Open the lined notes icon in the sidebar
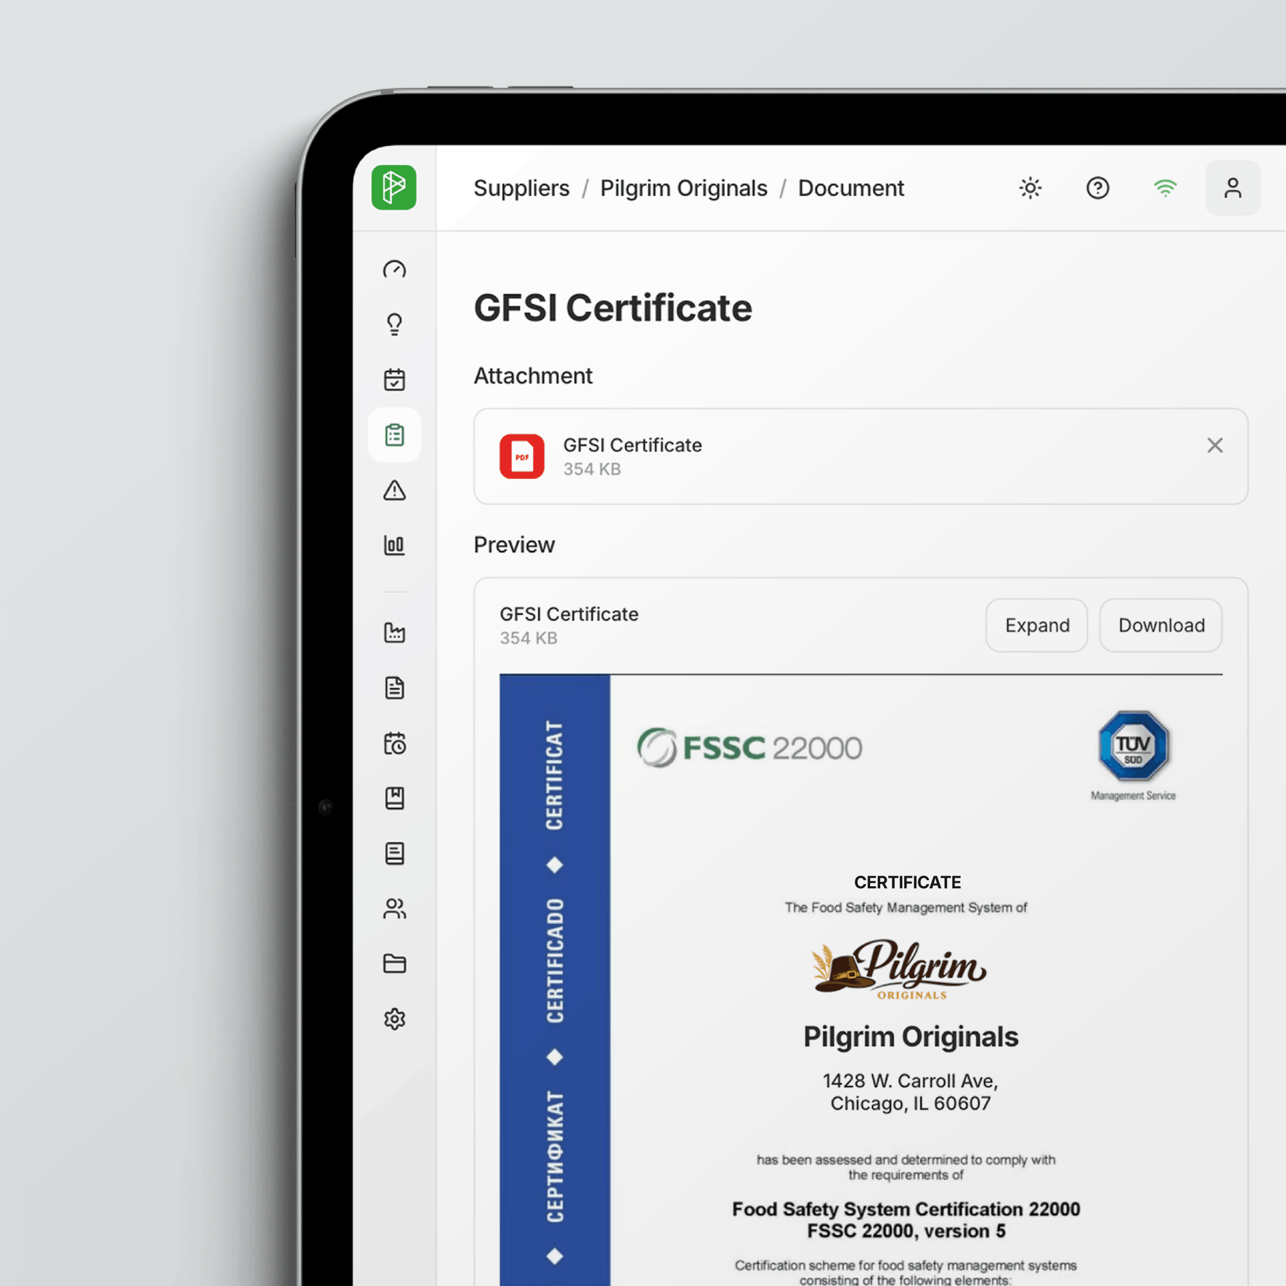 [395, 853]
